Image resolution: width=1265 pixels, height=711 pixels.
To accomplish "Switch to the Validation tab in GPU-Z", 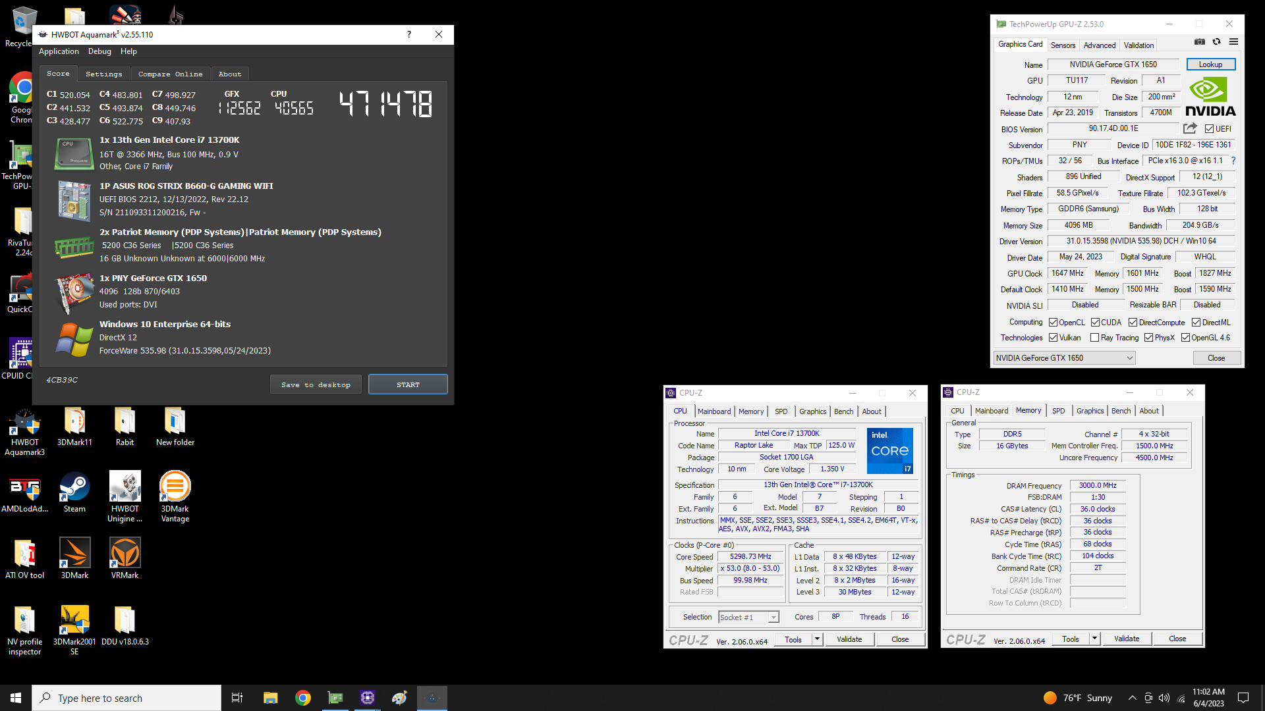I will (1138, 45).
